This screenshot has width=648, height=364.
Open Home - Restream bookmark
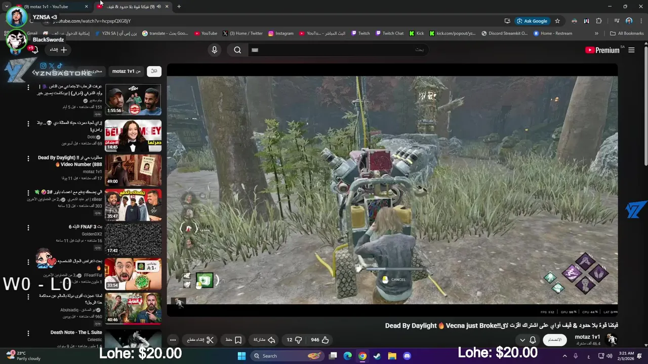[x=552, y=33]
